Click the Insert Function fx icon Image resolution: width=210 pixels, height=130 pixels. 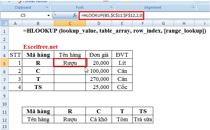coord(75,15)
